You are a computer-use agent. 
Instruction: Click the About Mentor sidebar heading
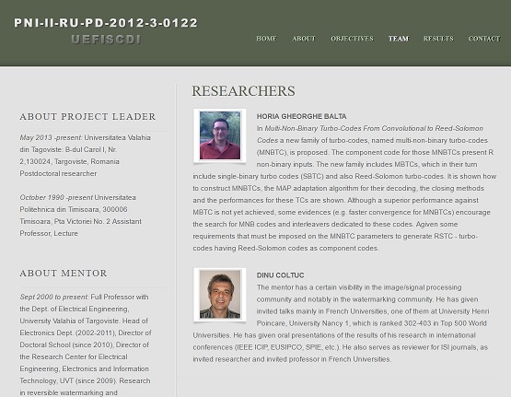tap(64, 274)
